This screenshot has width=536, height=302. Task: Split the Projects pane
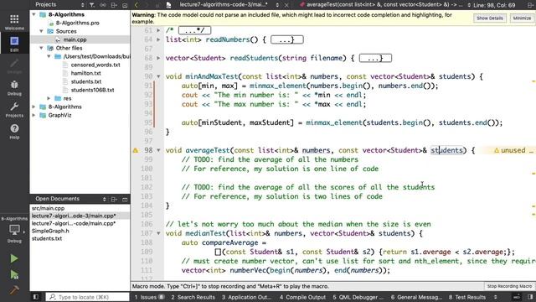114,5
